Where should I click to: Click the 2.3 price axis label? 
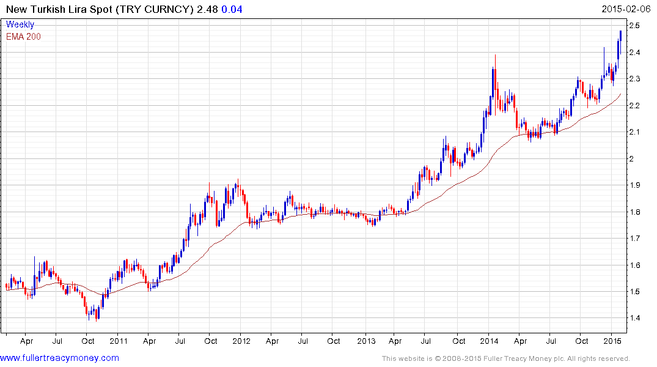tap(634, 79)
